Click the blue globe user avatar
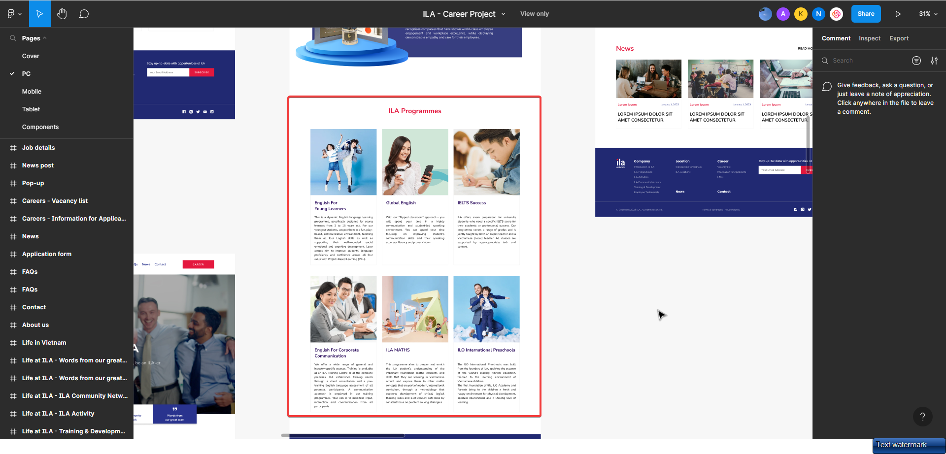This screenshot has width=946, height=454. pyautogui.click(x=765, y=14)
